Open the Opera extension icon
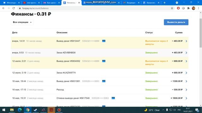The image size is (202, 113). (178, 8)
